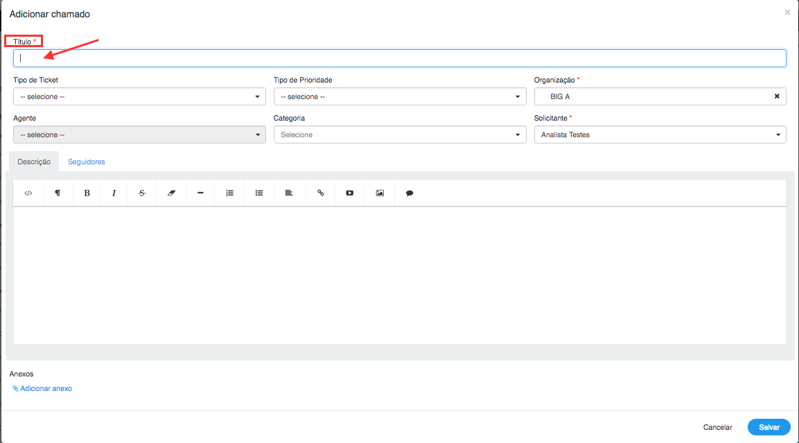Open the Tipo de Prioridade dropdown

coord(400,96)
